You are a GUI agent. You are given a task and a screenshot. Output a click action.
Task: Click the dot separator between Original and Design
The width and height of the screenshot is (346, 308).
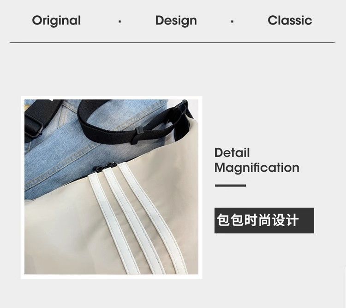pyautogui.click(x=119, y=21)
